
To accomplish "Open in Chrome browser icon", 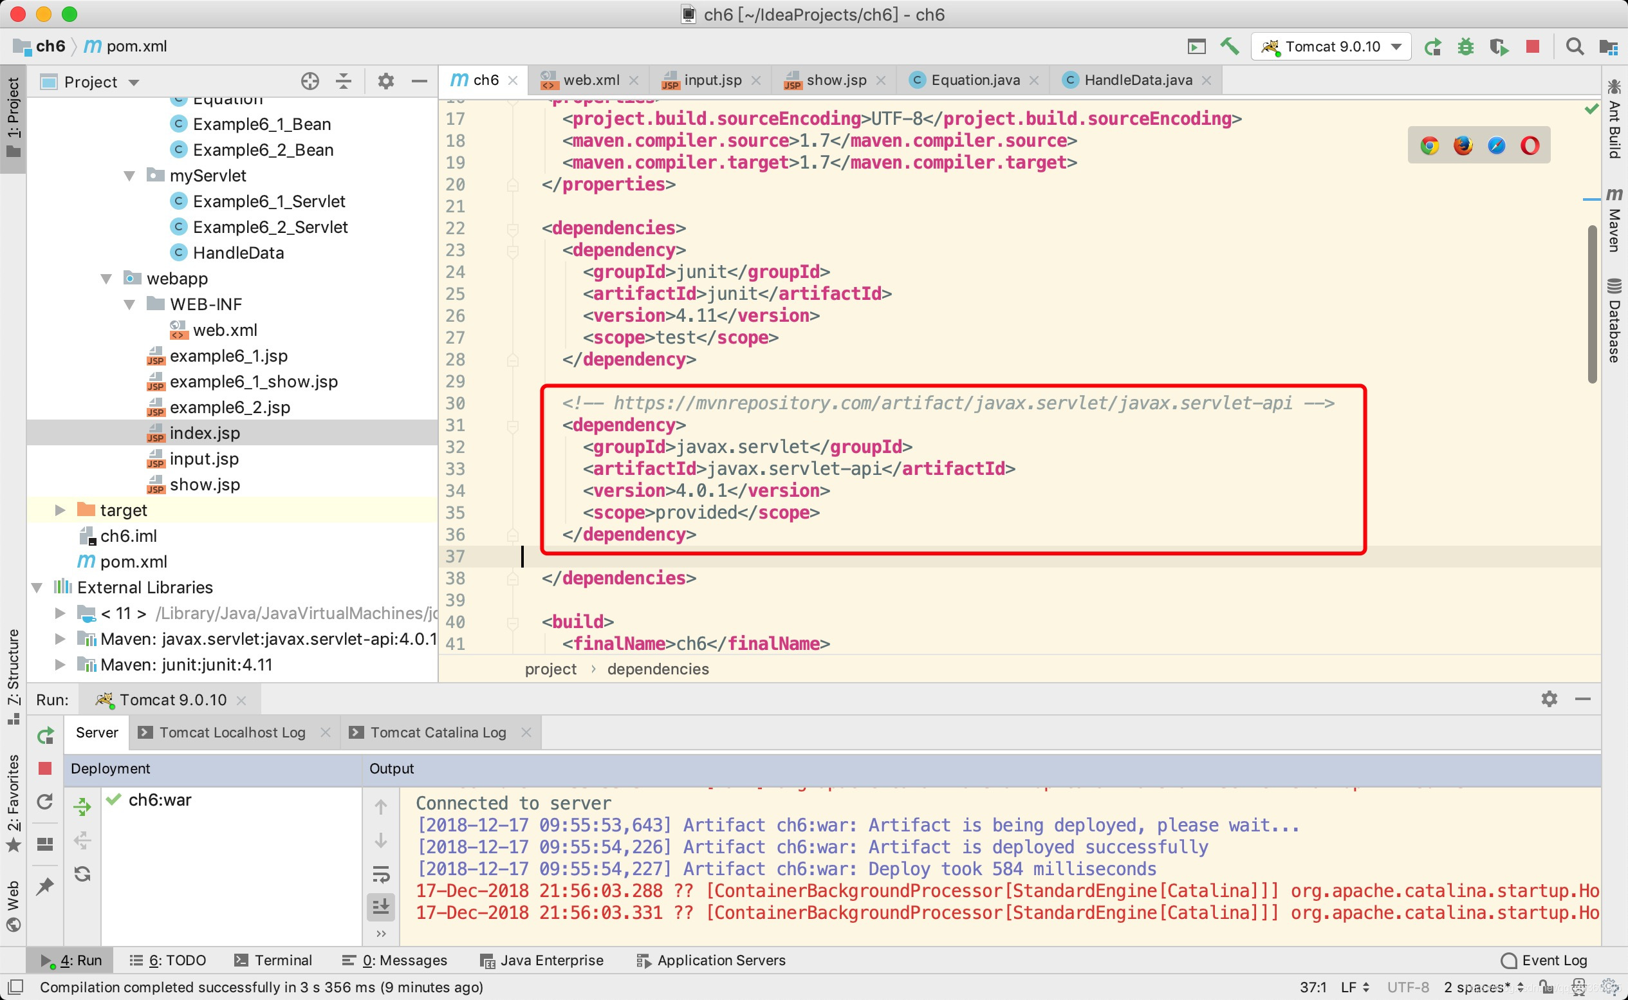I will (x=1429, y=145).
